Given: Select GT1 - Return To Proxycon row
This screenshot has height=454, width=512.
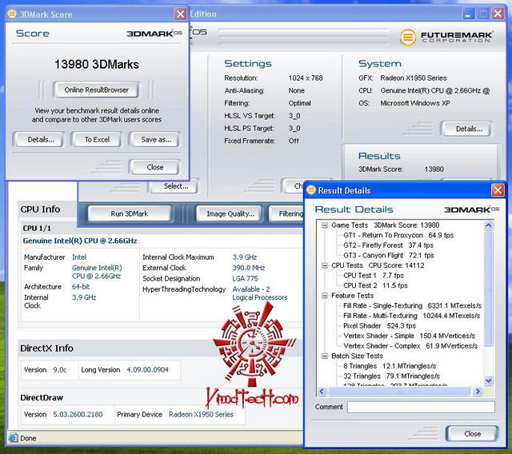Looking at the screenshot, I should click(398, 235).
